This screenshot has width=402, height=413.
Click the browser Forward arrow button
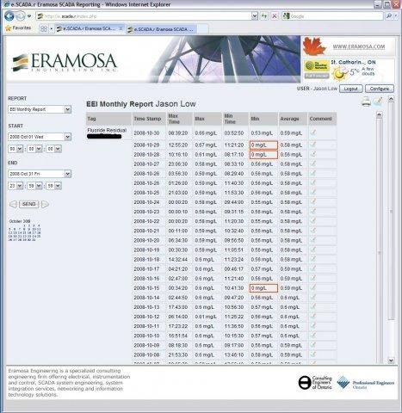coord(20,16)
